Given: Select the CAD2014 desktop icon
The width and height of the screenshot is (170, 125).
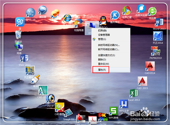Looking at the screenshot, I should 150,66.
